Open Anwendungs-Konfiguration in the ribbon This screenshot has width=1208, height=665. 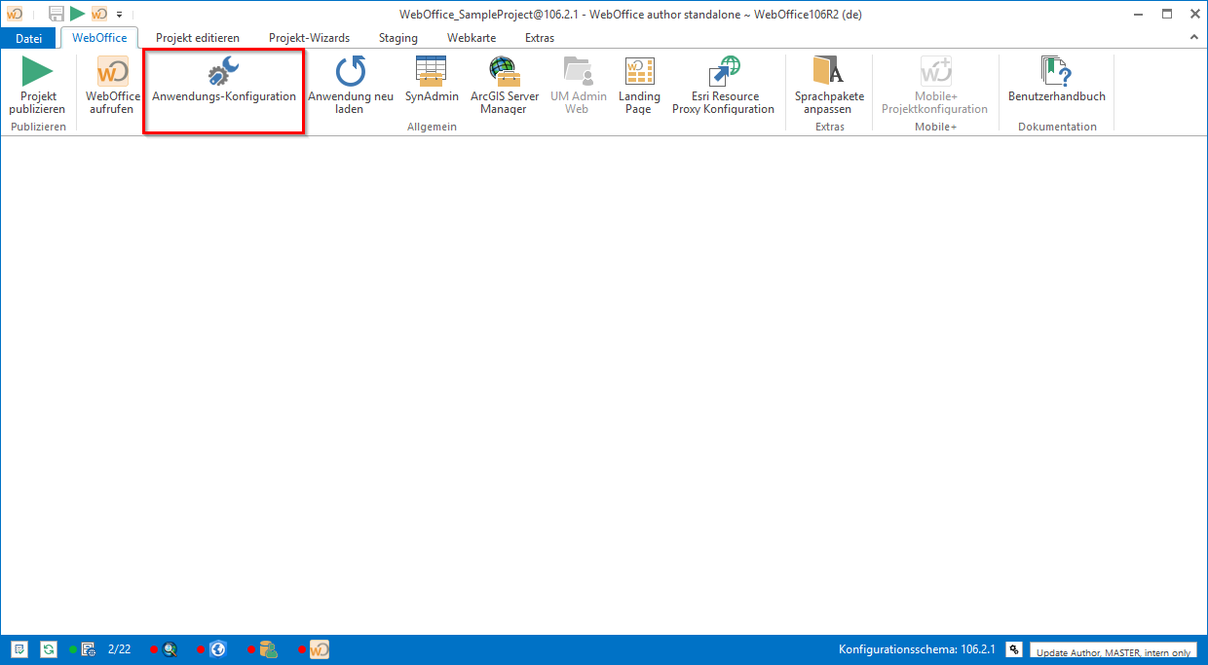(224, 83)
